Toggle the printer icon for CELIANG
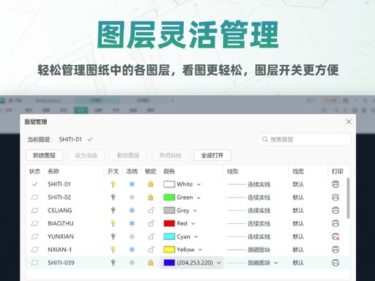 335,210
